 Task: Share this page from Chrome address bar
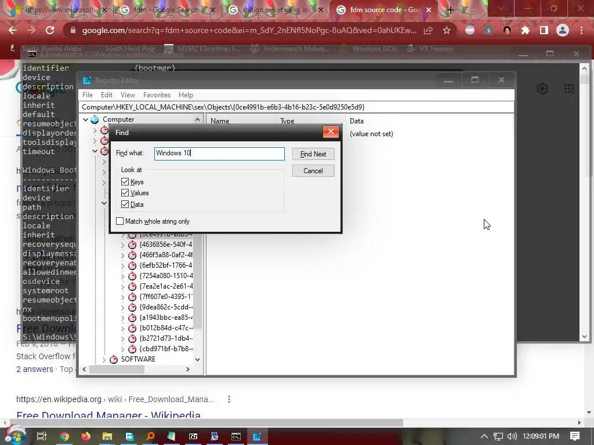click(428, 30)
